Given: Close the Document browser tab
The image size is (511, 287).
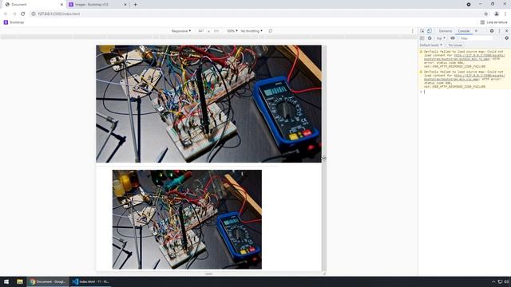Looking at the screenshot, I should (61, 5).
